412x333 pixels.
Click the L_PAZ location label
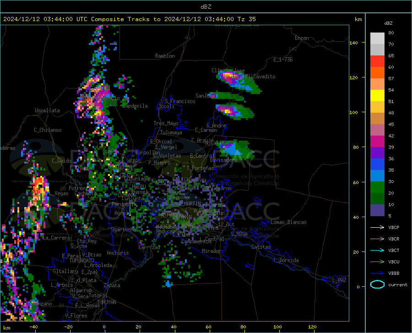[339, 280]
